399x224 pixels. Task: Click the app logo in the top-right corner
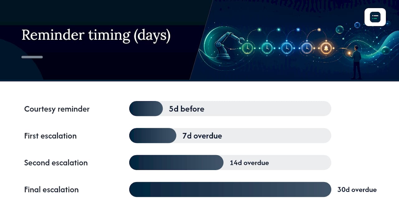[x=375, y=17]
